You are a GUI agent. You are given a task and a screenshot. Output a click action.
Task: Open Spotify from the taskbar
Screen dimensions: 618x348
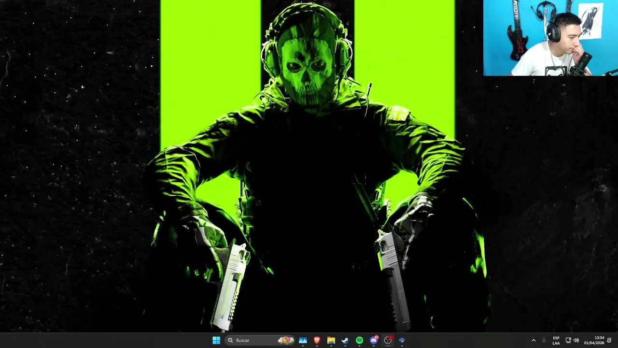pyautogui.click(x=359, y=340)
